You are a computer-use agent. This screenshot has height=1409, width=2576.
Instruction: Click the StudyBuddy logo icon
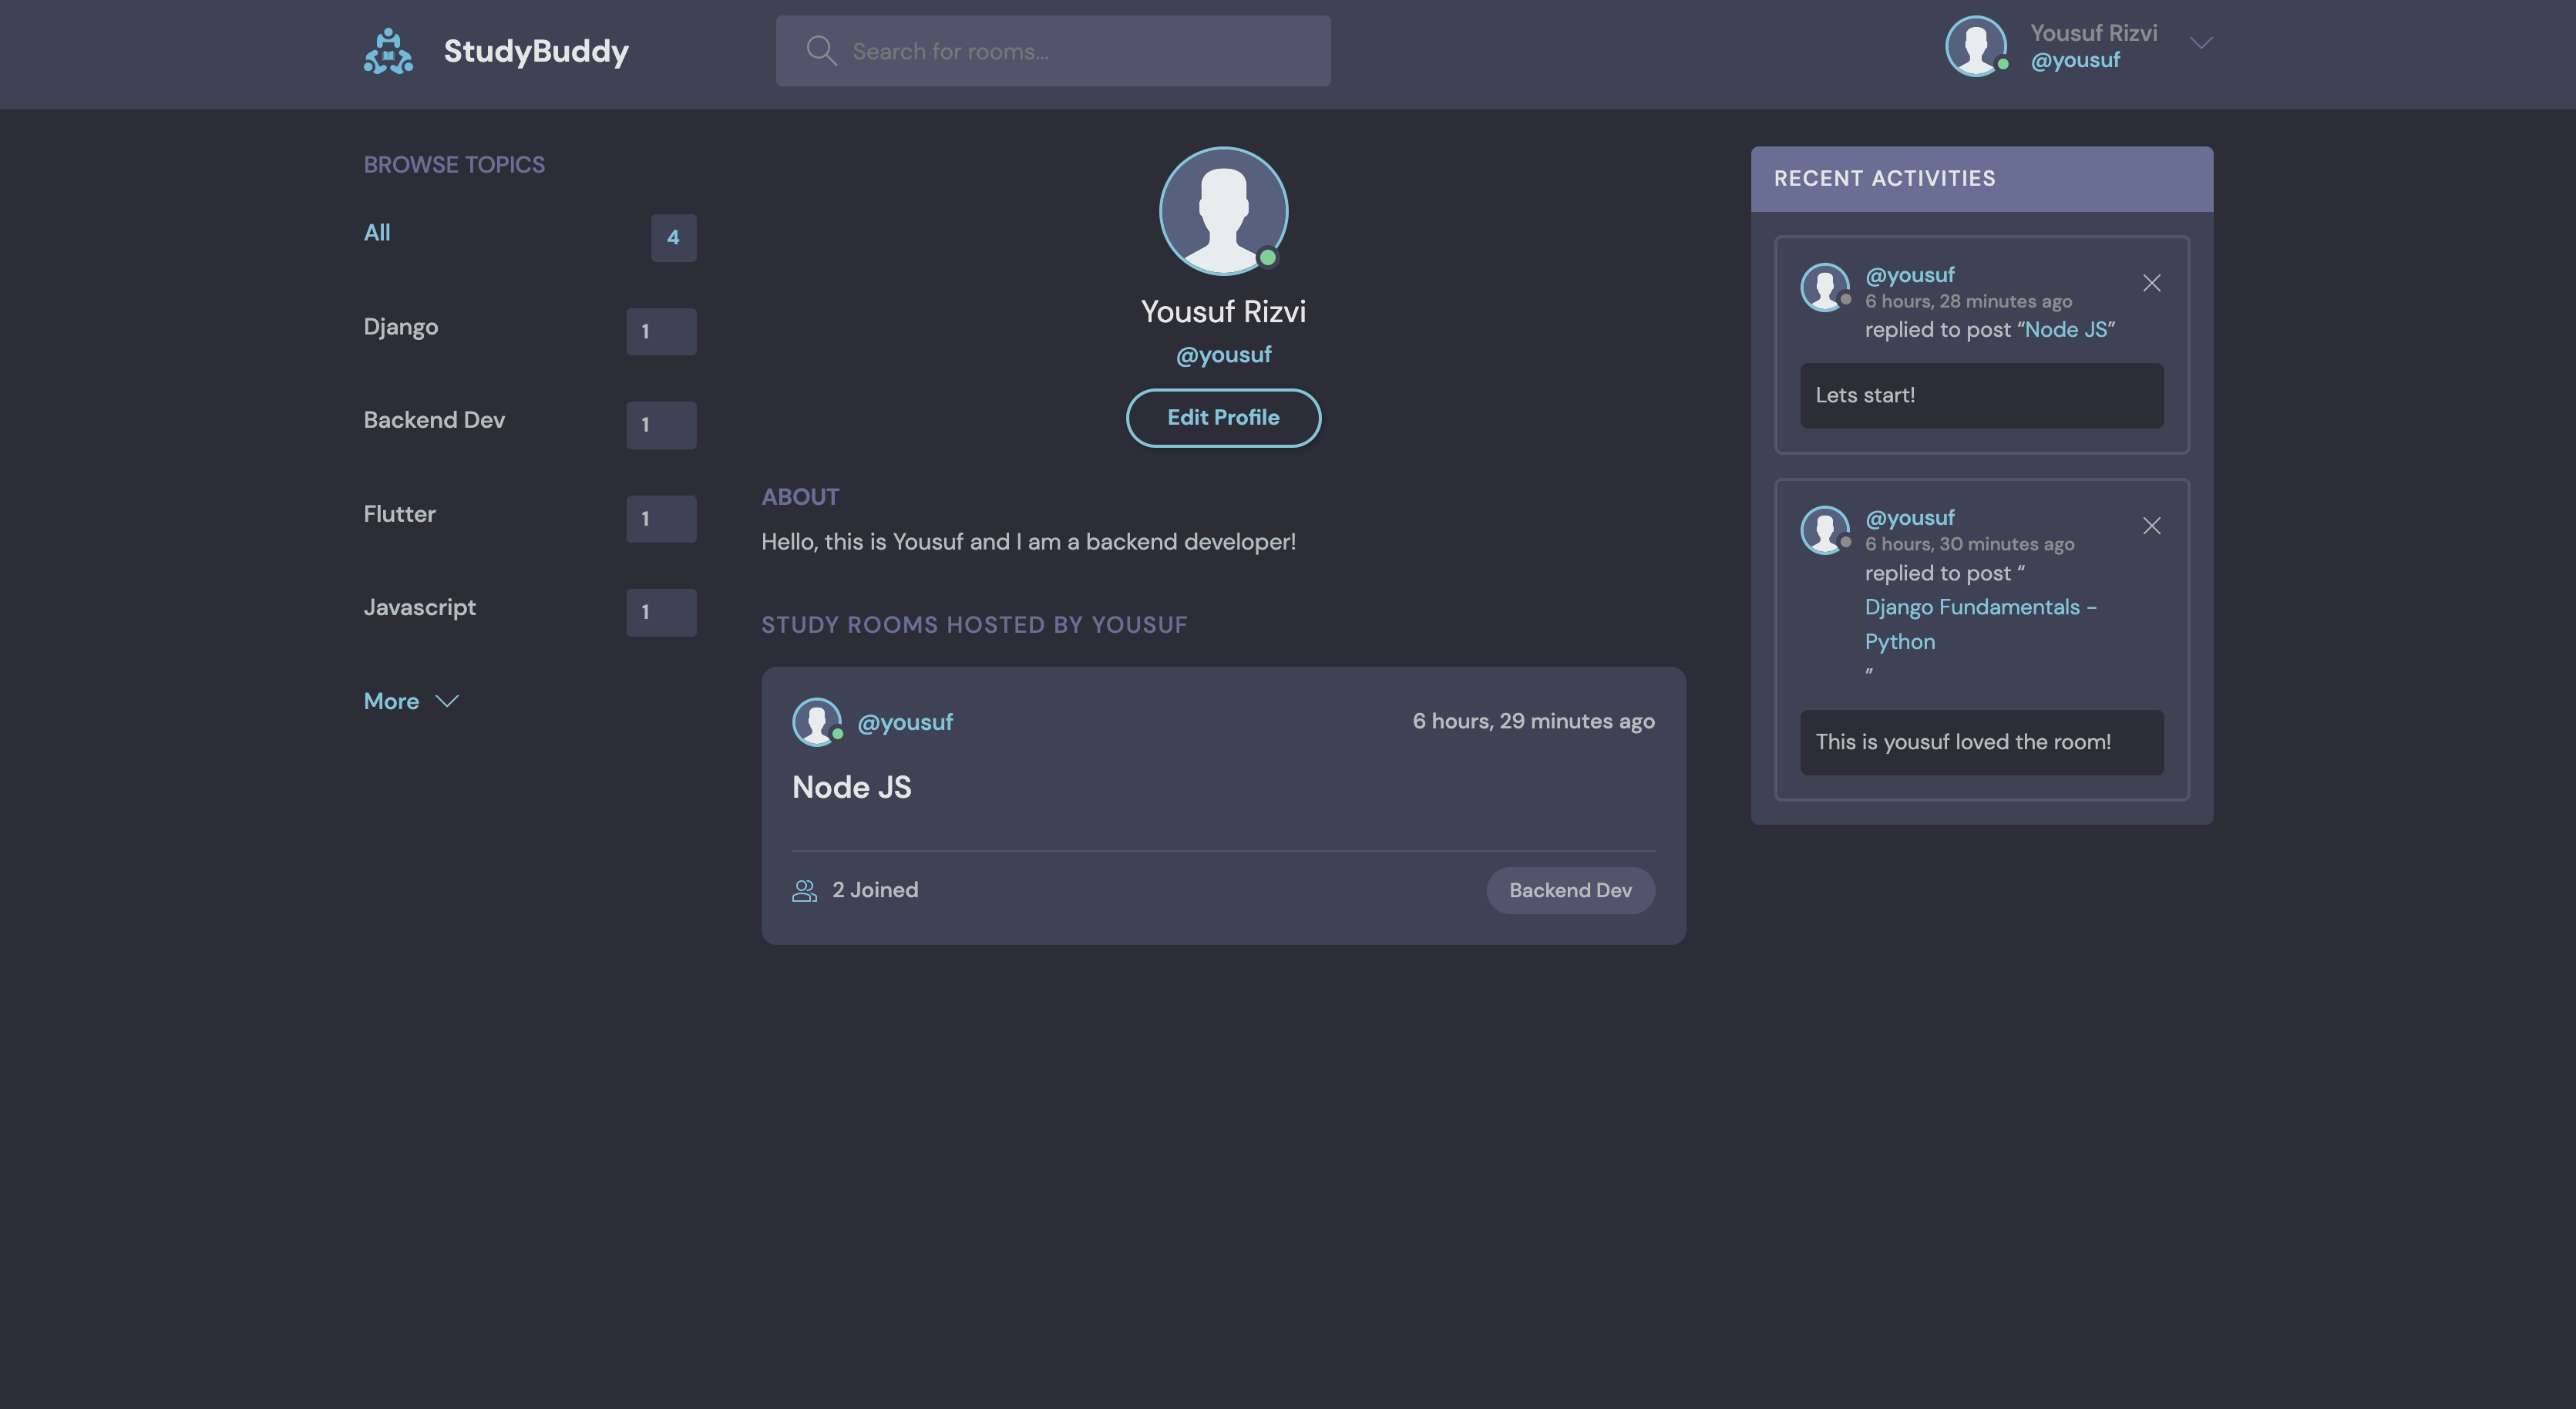tap(388, 51)
